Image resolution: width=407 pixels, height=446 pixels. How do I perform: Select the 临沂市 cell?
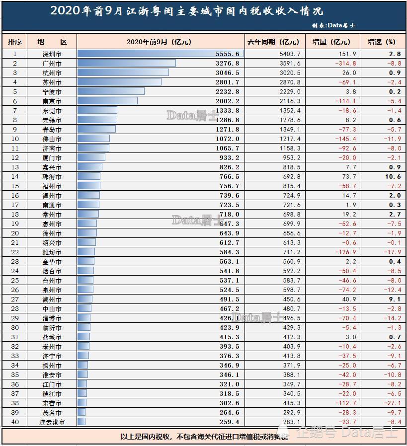[52, 327]
